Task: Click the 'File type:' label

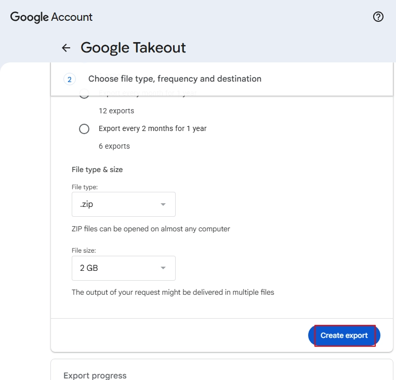Action: [x=85, y=187]
